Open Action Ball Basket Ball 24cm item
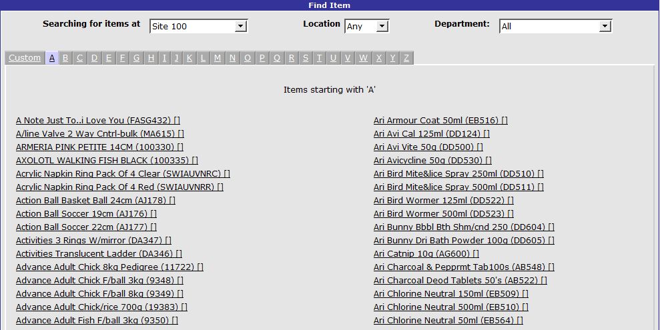The height and width of the screenshot is (330, 660). [95, 201]
